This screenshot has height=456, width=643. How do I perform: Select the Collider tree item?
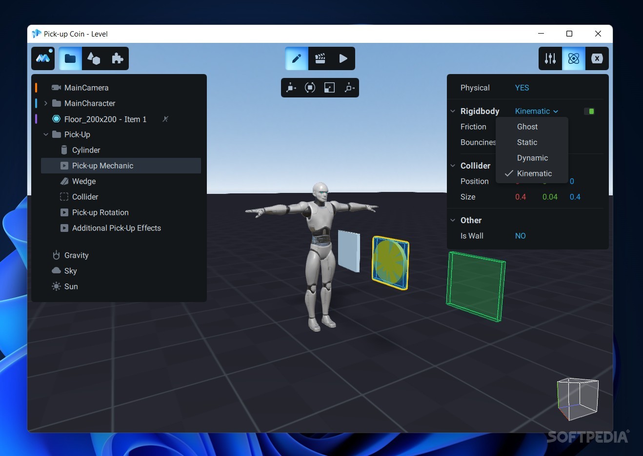coord(85,197)
